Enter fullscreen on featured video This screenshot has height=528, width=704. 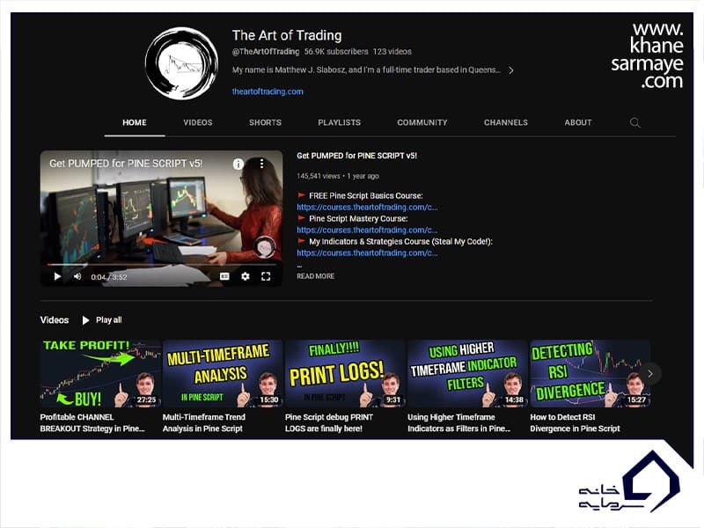pyautogui.click(x=266, y=276)
